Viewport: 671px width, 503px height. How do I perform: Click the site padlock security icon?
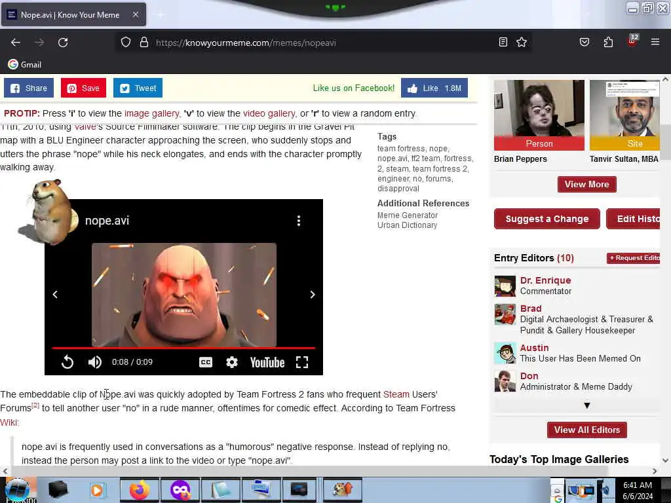tap(144, 43)
